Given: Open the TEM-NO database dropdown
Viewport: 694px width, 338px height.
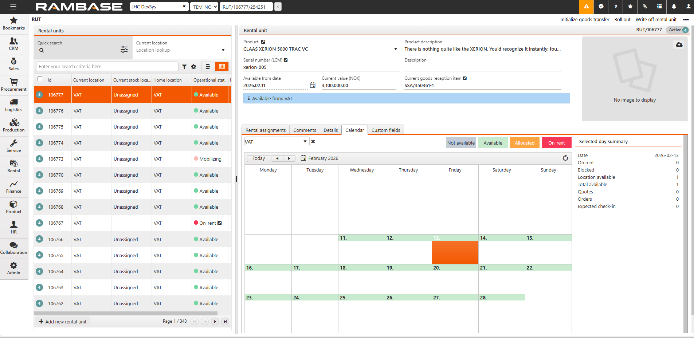Looking at the screenshot, I should coord(204,7).
